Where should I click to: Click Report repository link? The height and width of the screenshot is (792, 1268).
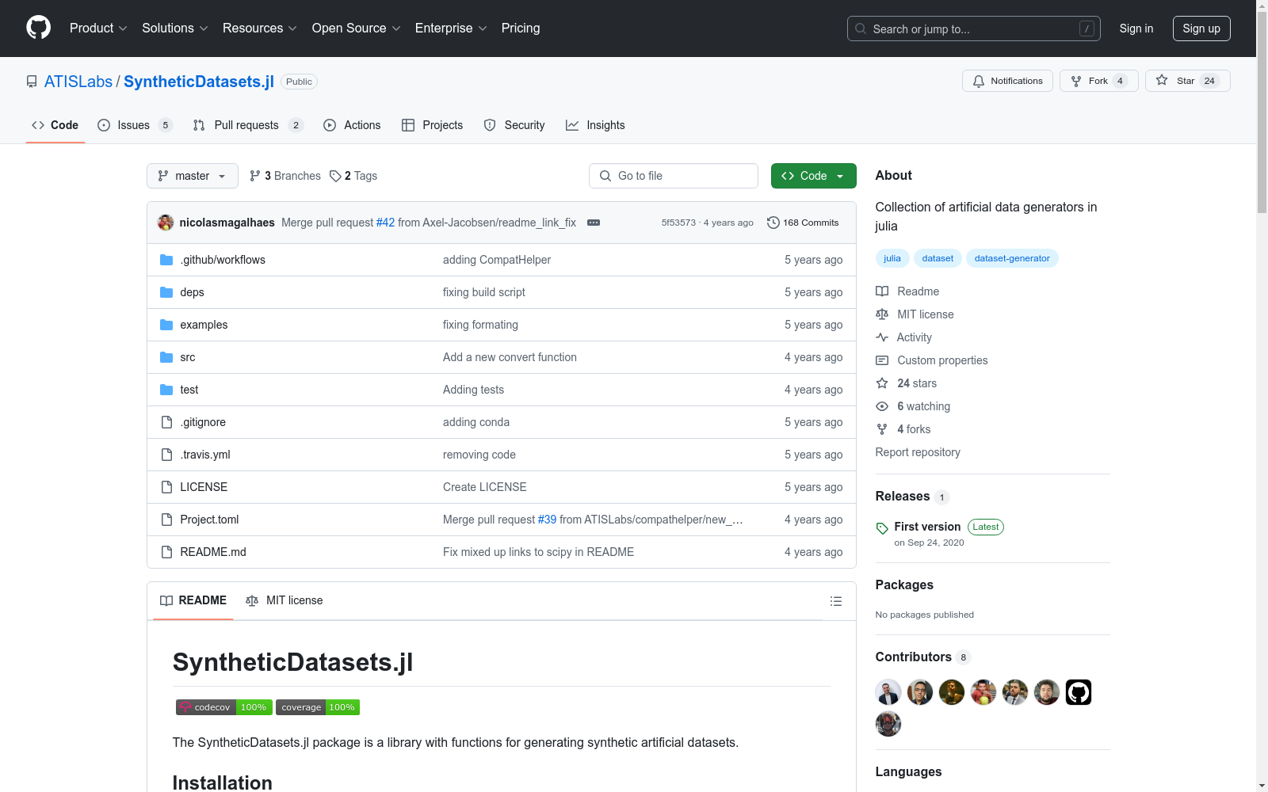(x=918, y=452)
